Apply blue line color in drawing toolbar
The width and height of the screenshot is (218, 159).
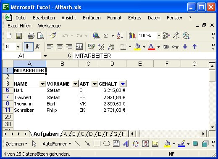[x=181, y=144]
